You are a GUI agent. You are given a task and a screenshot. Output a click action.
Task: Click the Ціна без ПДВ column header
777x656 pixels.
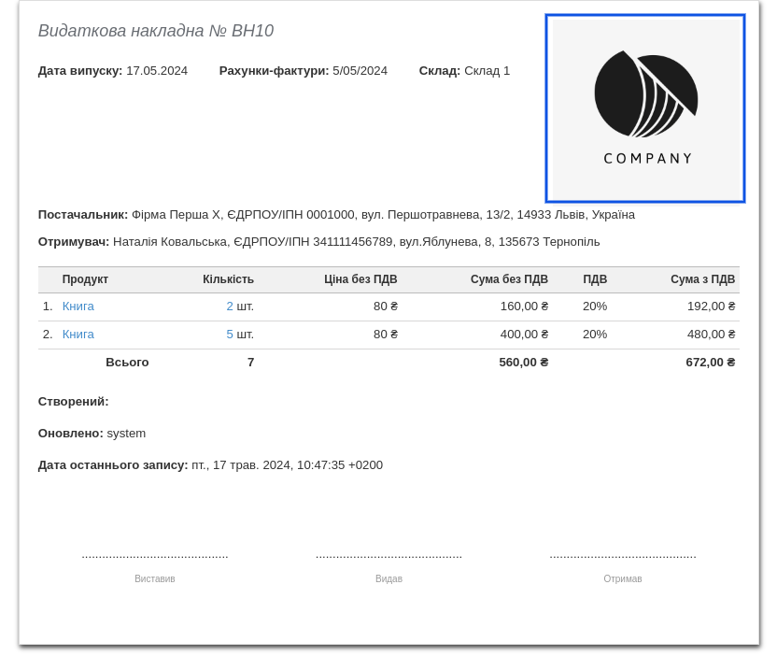[360, 279]
